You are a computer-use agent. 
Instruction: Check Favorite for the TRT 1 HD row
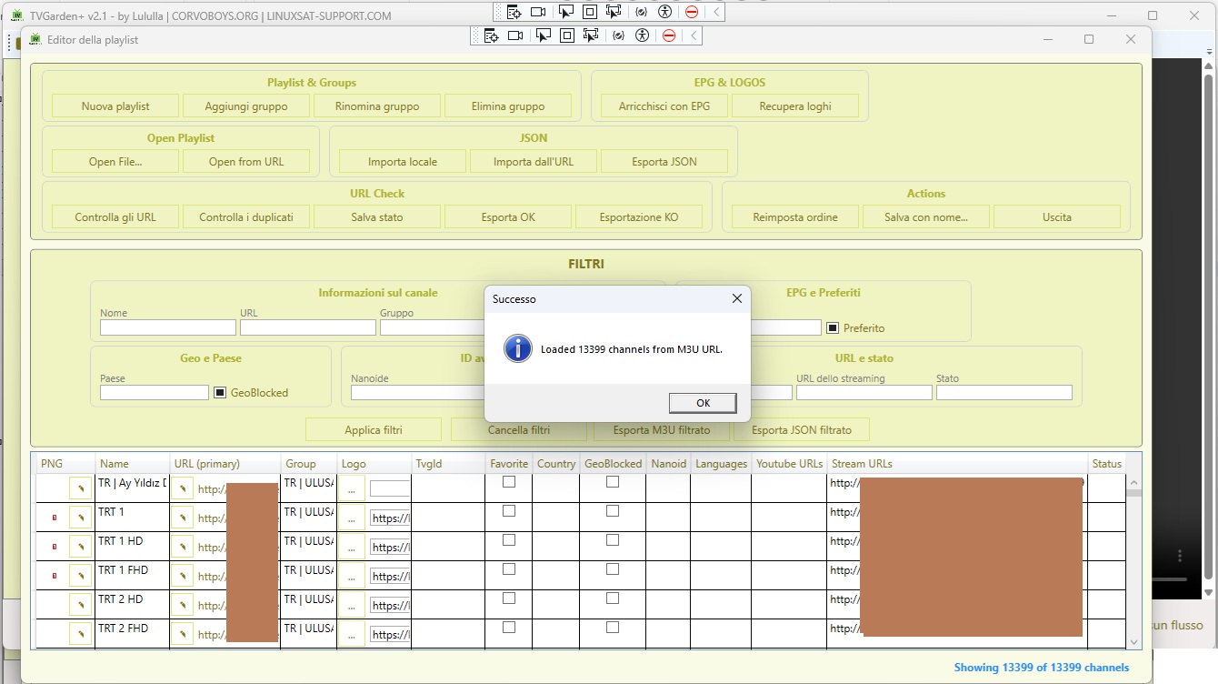click(509, 540)
